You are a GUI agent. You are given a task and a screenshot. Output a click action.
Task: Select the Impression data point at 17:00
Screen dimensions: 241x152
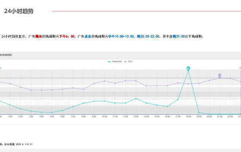point(178,100)
